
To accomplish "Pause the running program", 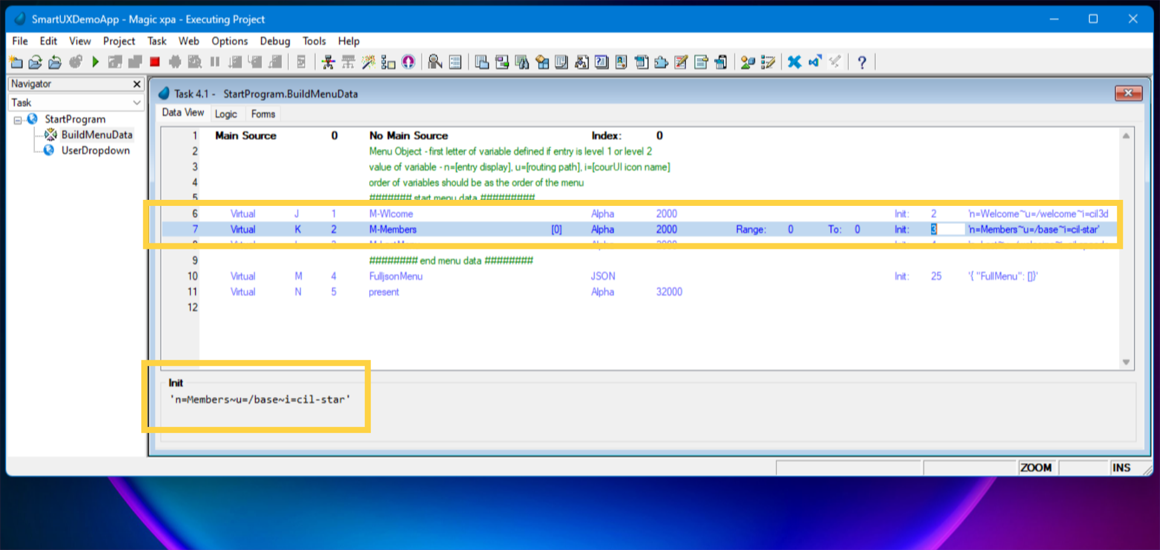I will tap(214, 62).
